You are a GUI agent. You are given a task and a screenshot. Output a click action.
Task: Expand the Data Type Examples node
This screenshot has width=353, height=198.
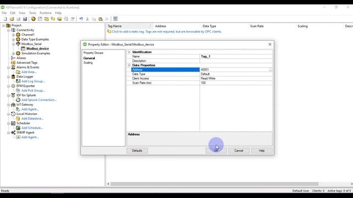coord(13,40)
